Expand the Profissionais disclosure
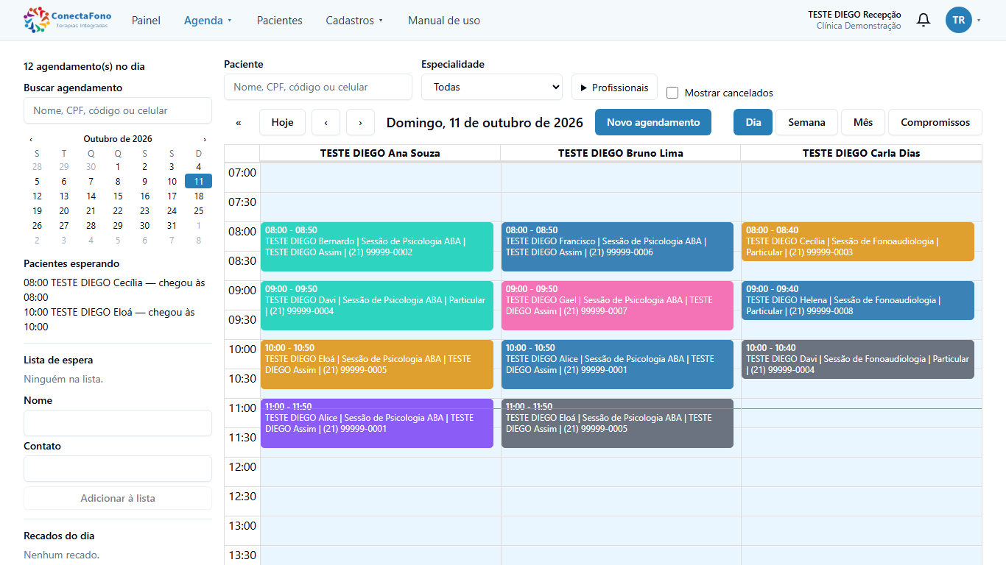Viewport: 1006px width, 565px height. coord(614,88)
